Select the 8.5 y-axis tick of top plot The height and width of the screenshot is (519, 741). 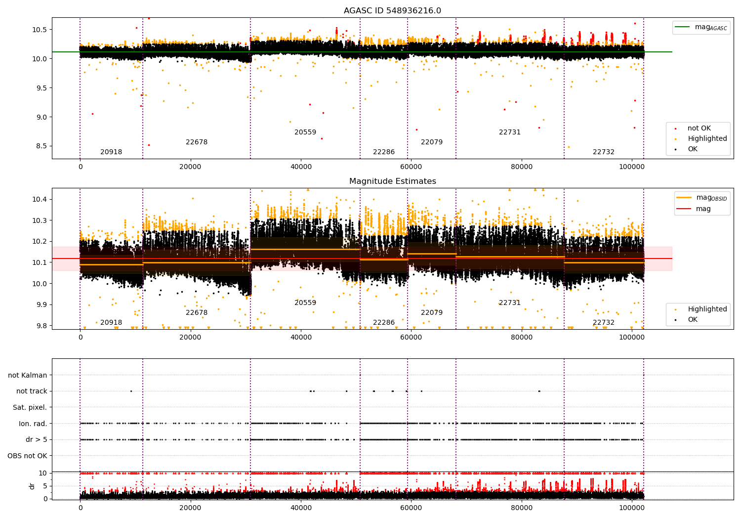tap(41, 146)
